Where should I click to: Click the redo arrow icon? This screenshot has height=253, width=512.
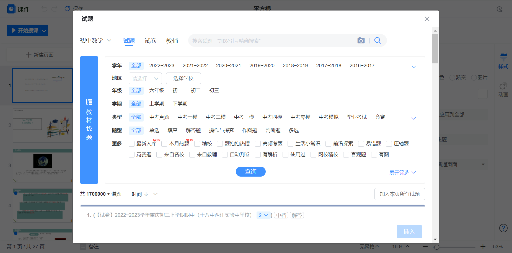pos(55,9)
